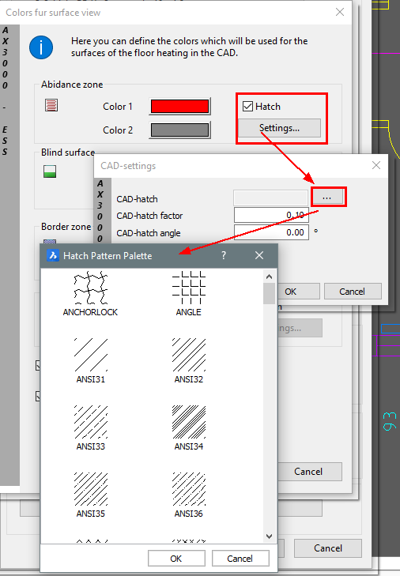Confirm with OK in Hatch Pattern Palette
Screen dimensions: 400x576
(176, 559)
